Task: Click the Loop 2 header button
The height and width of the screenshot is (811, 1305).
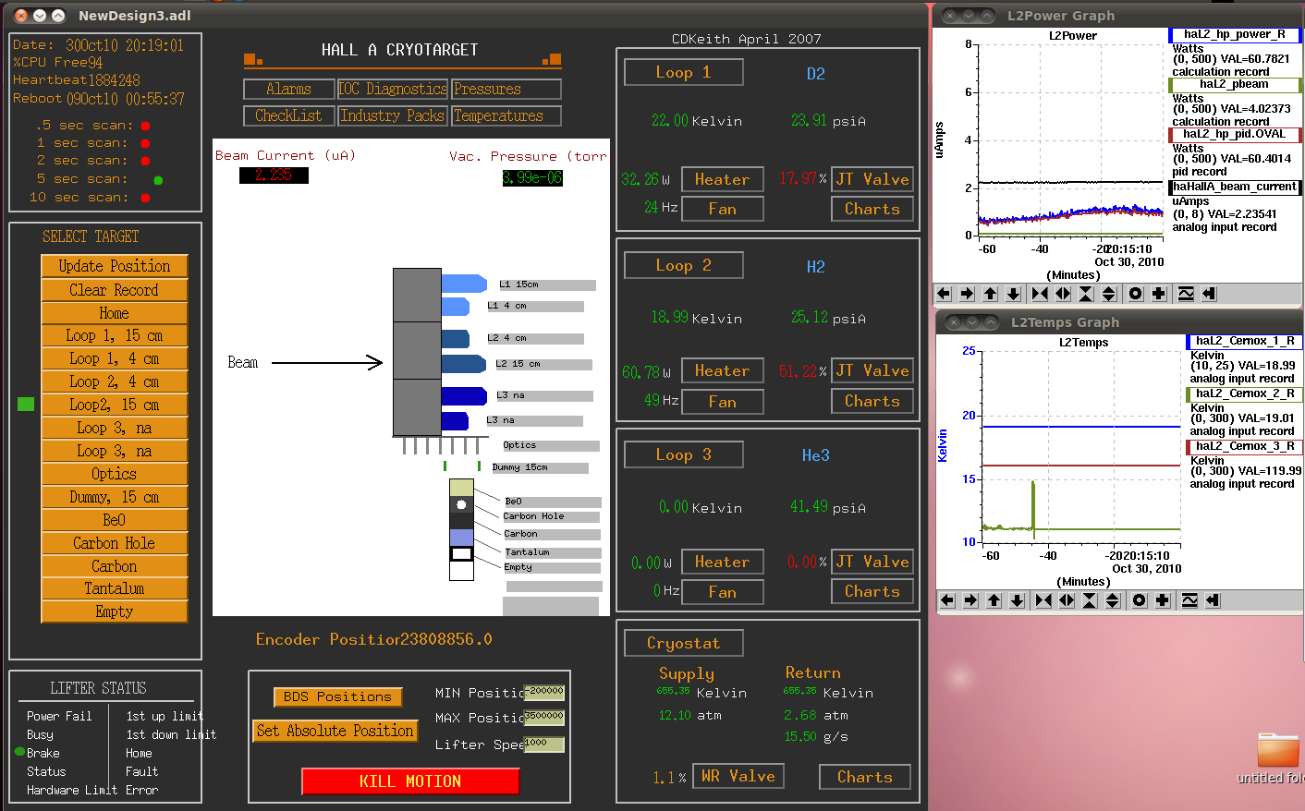Action: (x=684, y=265)
